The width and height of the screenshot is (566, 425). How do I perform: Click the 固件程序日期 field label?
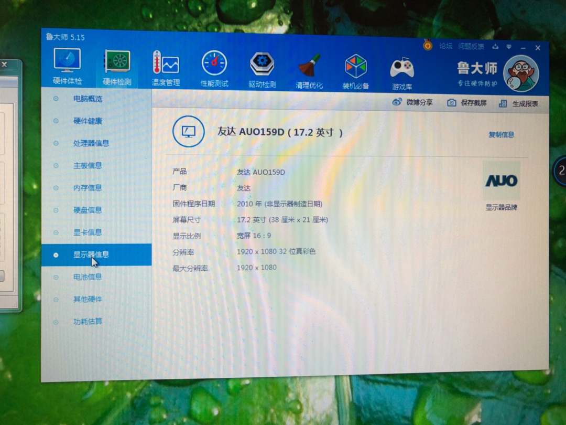pos(193,204)
